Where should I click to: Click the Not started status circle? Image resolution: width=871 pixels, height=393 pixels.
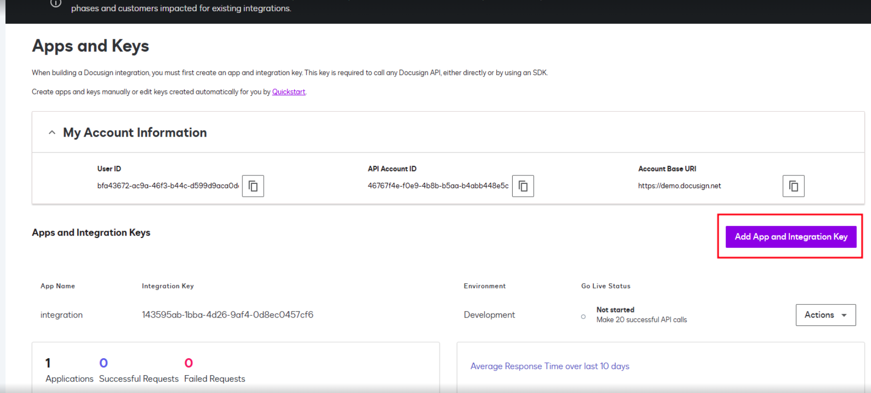583,316
